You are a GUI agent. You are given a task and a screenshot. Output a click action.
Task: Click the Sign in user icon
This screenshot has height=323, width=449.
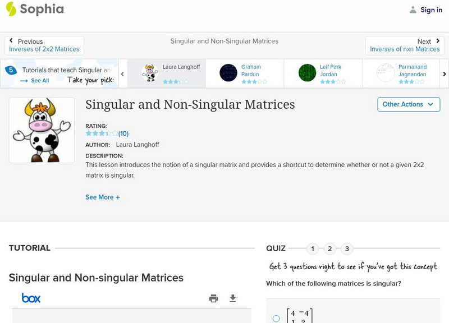tap(413, 10)
